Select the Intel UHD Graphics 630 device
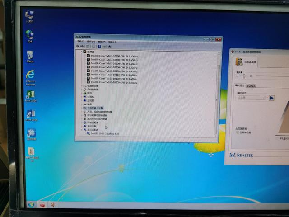Screen dimensions: 289x217 click(x=104, y=133)
